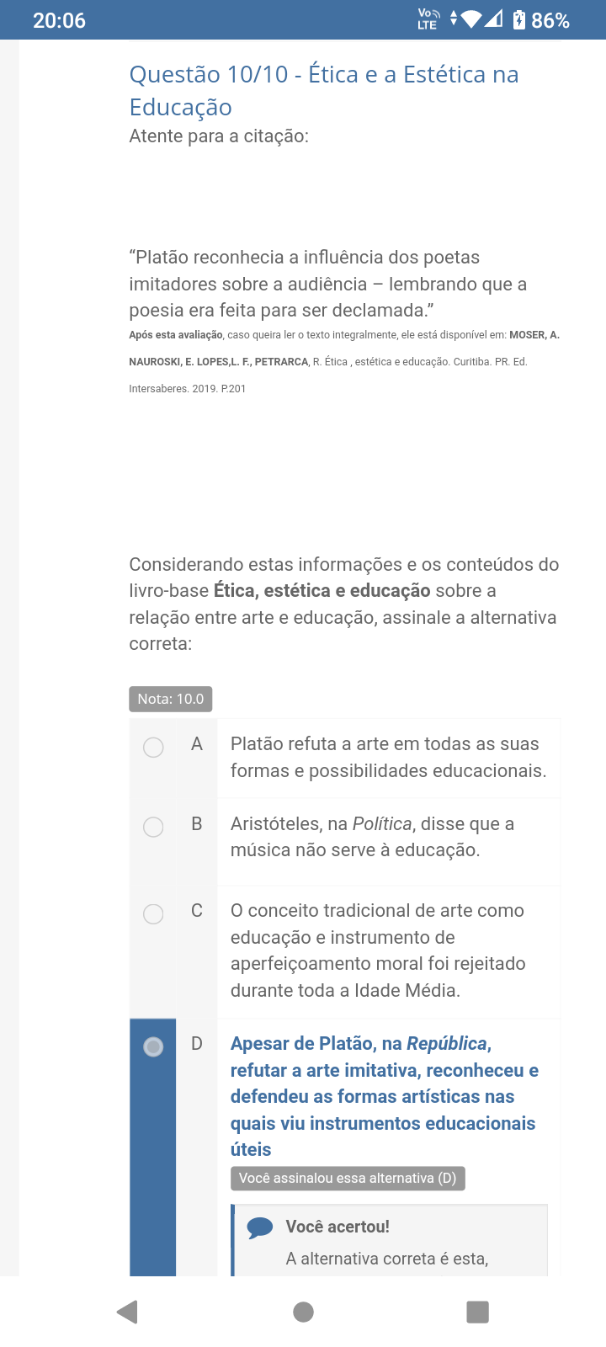Image resolution: width=606 pixels, height=1347 pixels.
Task: Choose answer text about Idade Média
Action: point(378,950)
